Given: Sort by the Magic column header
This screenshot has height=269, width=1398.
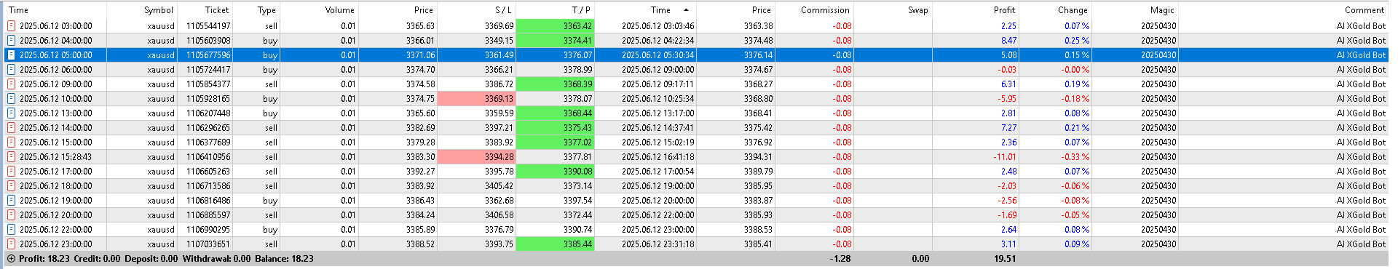Looking at the screenshot, I should click(1134, 10).
